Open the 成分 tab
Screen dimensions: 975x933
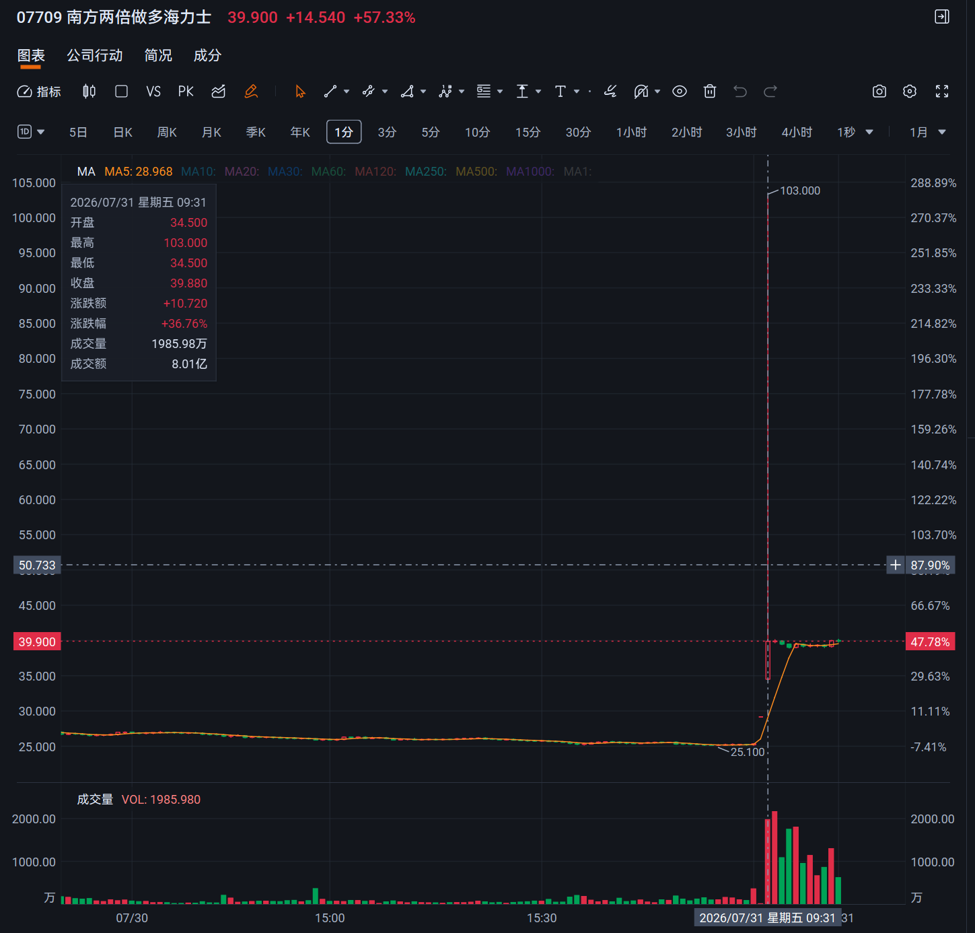(x=207, y=55)
